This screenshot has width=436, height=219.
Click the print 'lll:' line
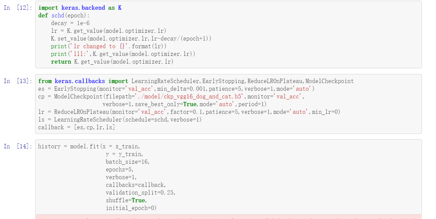pyautogui.click(x=123, y=54)
